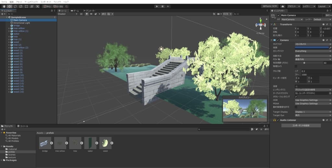Open the Shaded draw mode dropdown
The height and width of the screenshot is (168, 332).
coord(67,14)
